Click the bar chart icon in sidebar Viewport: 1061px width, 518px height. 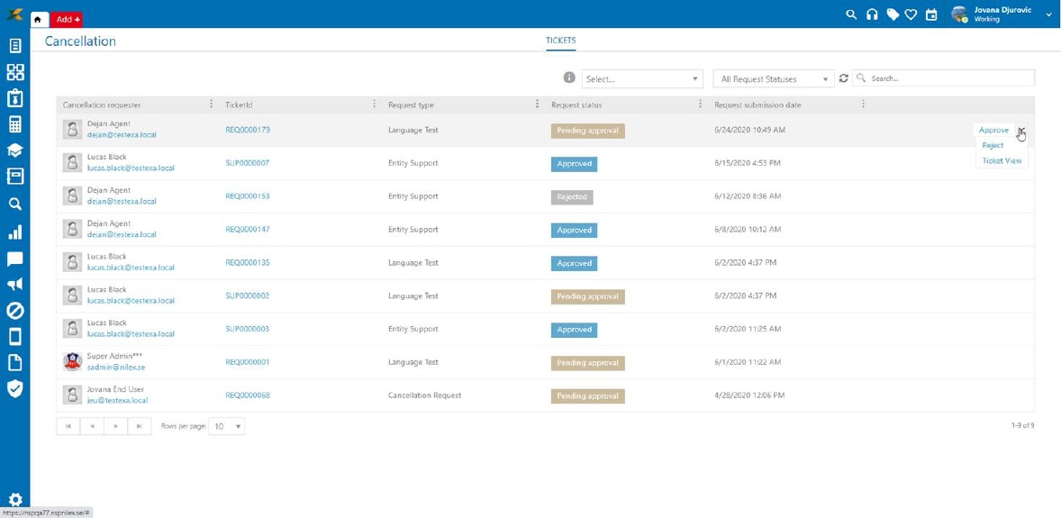tap(15, 232)
